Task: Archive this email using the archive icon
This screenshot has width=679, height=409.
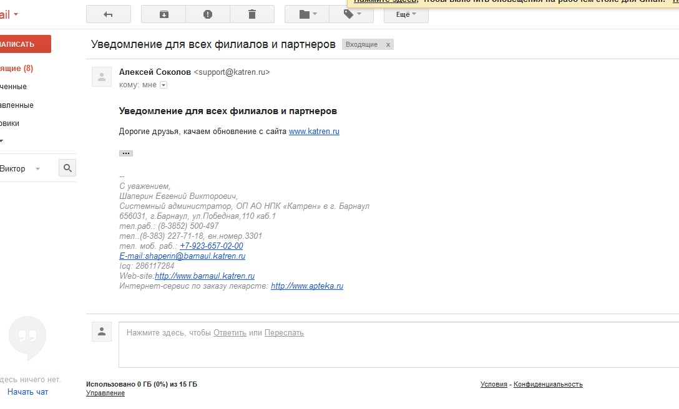Action: [164, 14]
